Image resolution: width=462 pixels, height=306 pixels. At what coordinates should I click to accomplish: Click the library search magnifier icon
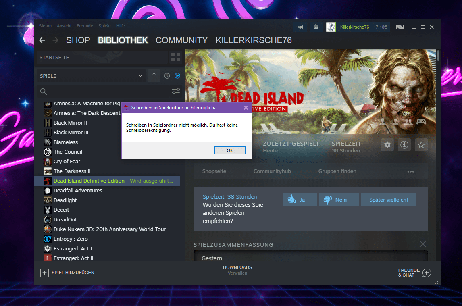43,92
